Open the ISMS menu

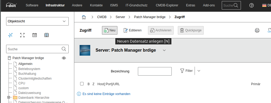pyautogui.click(x=114, y=5)
